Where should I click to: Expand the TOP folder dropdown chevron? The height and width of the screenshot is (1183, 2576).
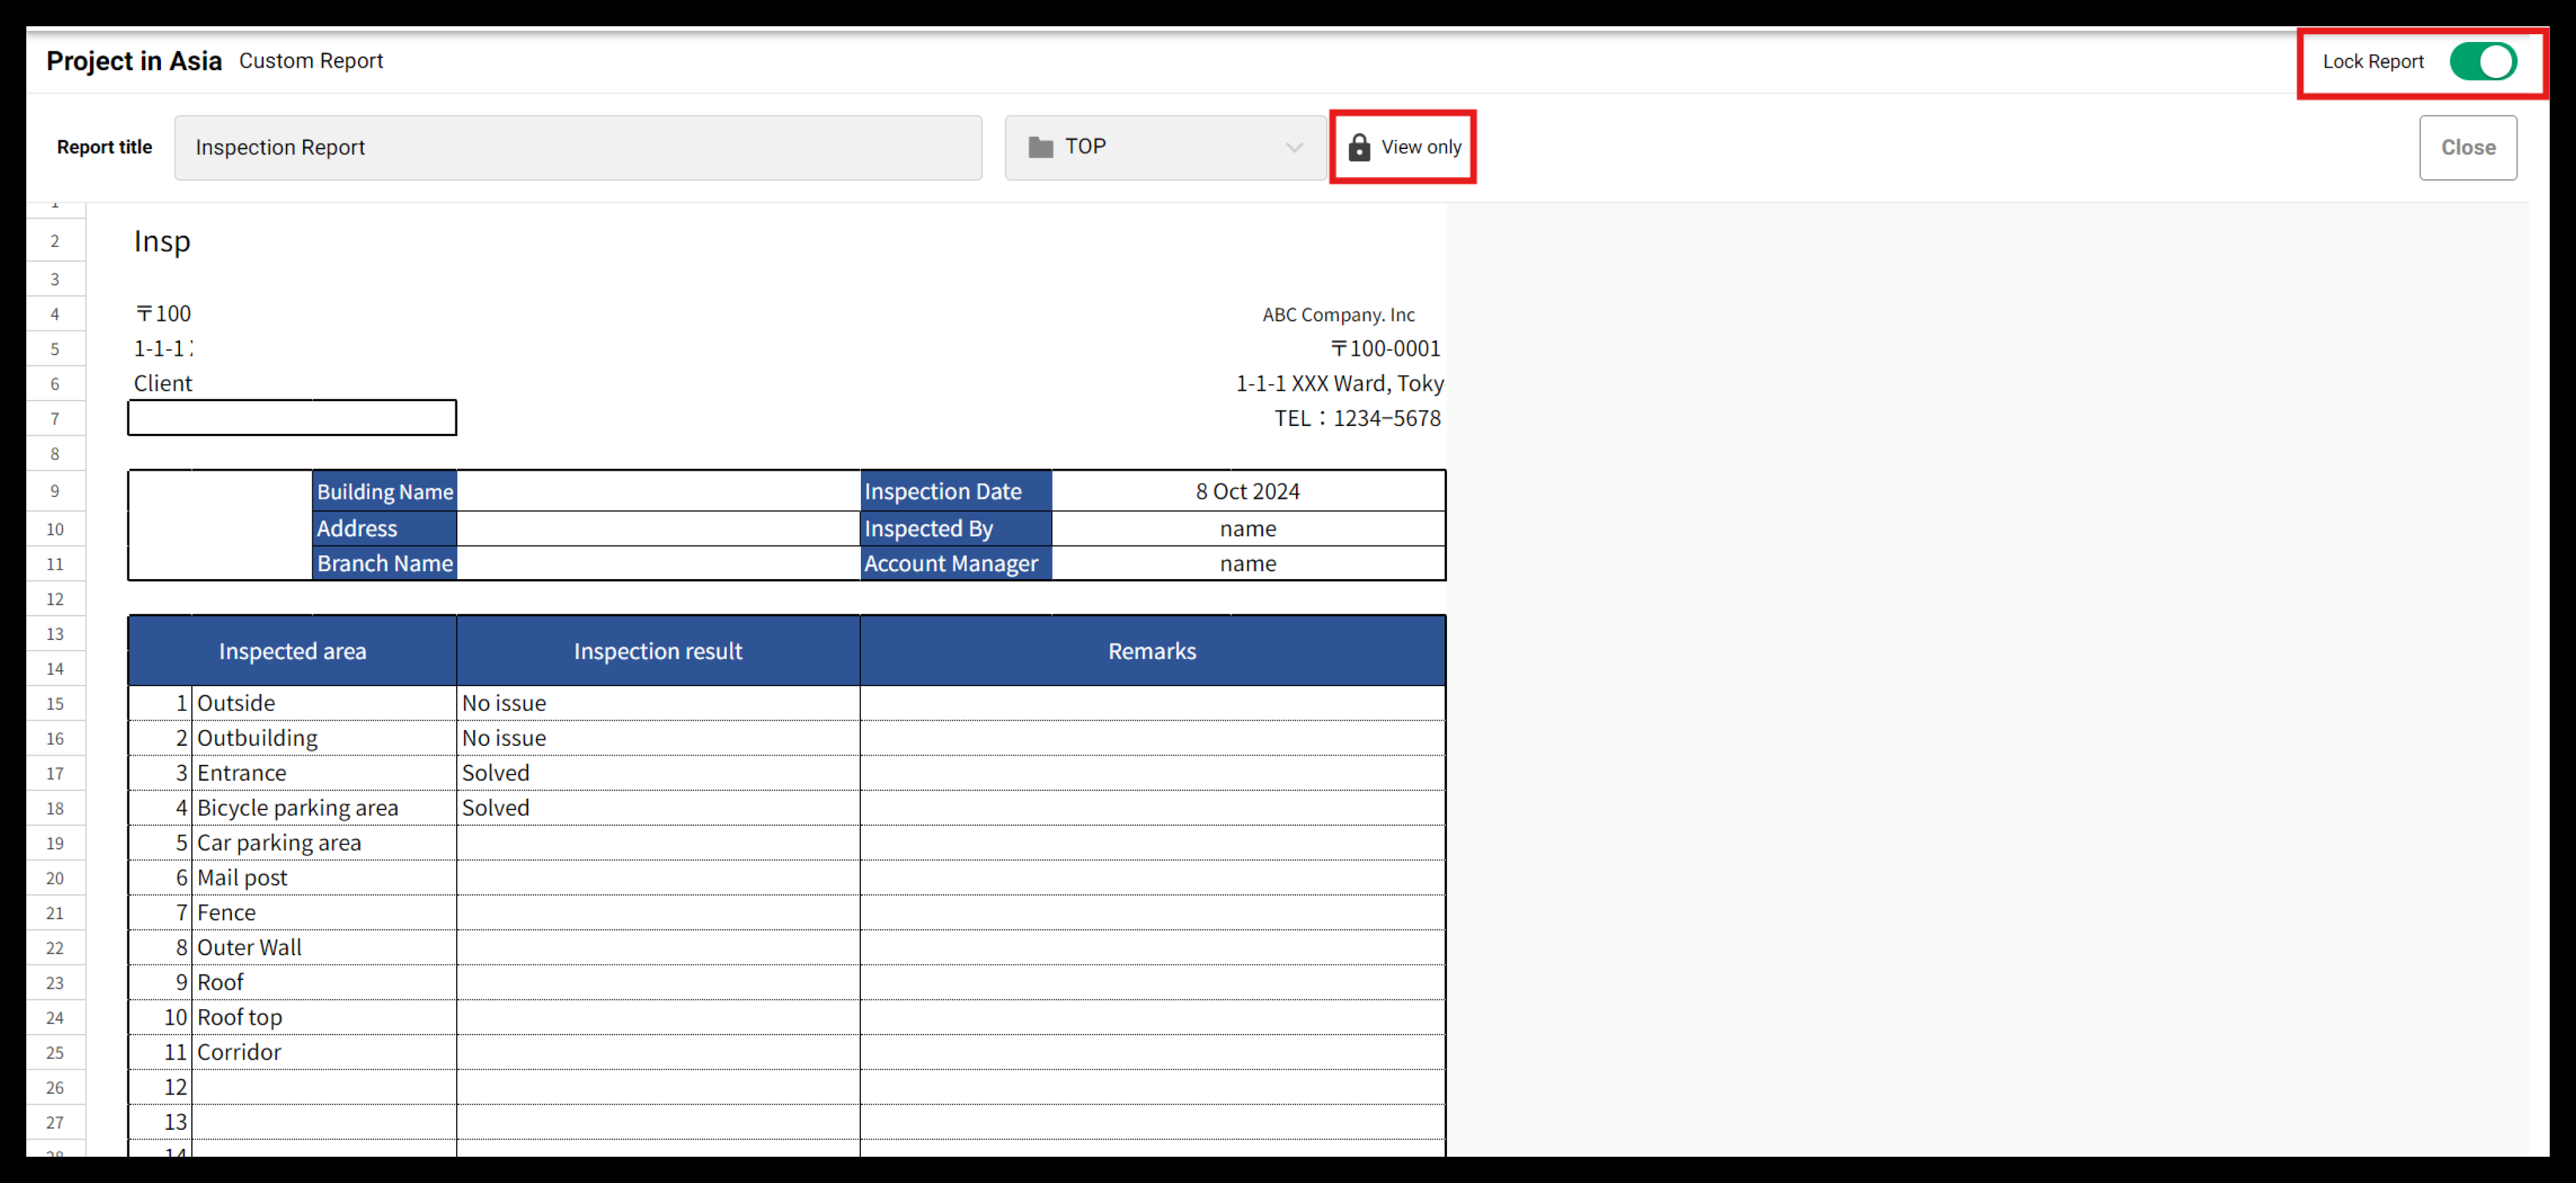(x=1293, y=148)
